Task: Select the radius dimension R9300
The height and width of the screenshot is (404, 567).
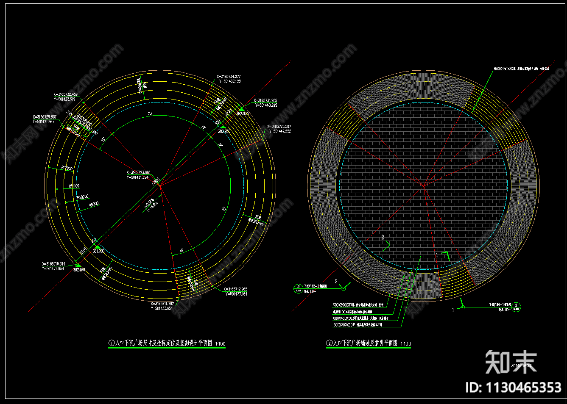Action: click(x=94, y=204)
